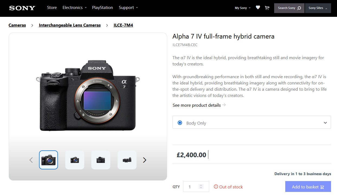The width and height of the screenshot is (337, 196).
Task: Adjust quantity using the QTY stepper arrows
Action: tap(201, 186)
